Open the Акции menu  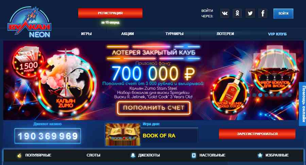[x=128, y=34]
